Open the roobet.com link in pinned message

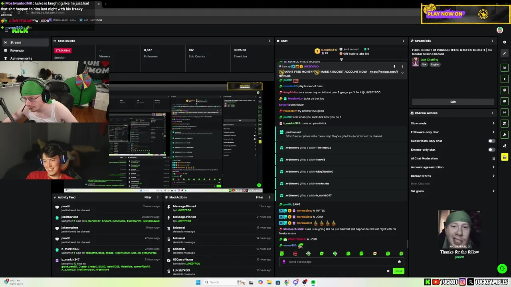384,72
